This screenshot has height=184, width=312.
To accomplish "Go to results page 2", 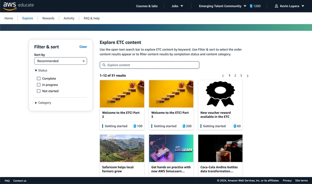I will [x=235, y=76].
